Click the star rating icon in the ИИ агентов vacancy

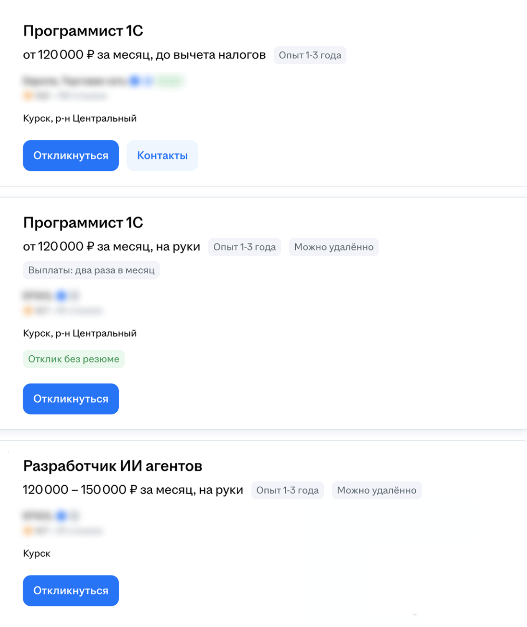pos(26,531)
